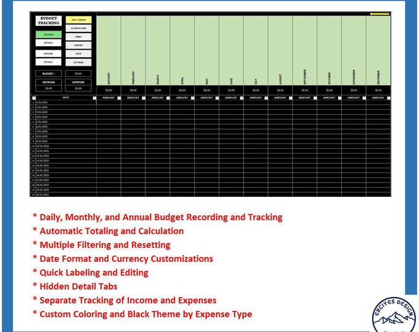Click the MARCH green column header
This screenshot has width=419, height=332.
point(158,50)
